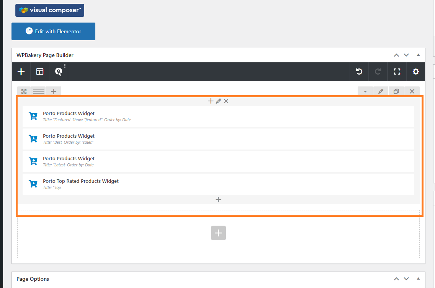The image size is (435, 288).
Task: Delete the column with small X
Action: 226,101
